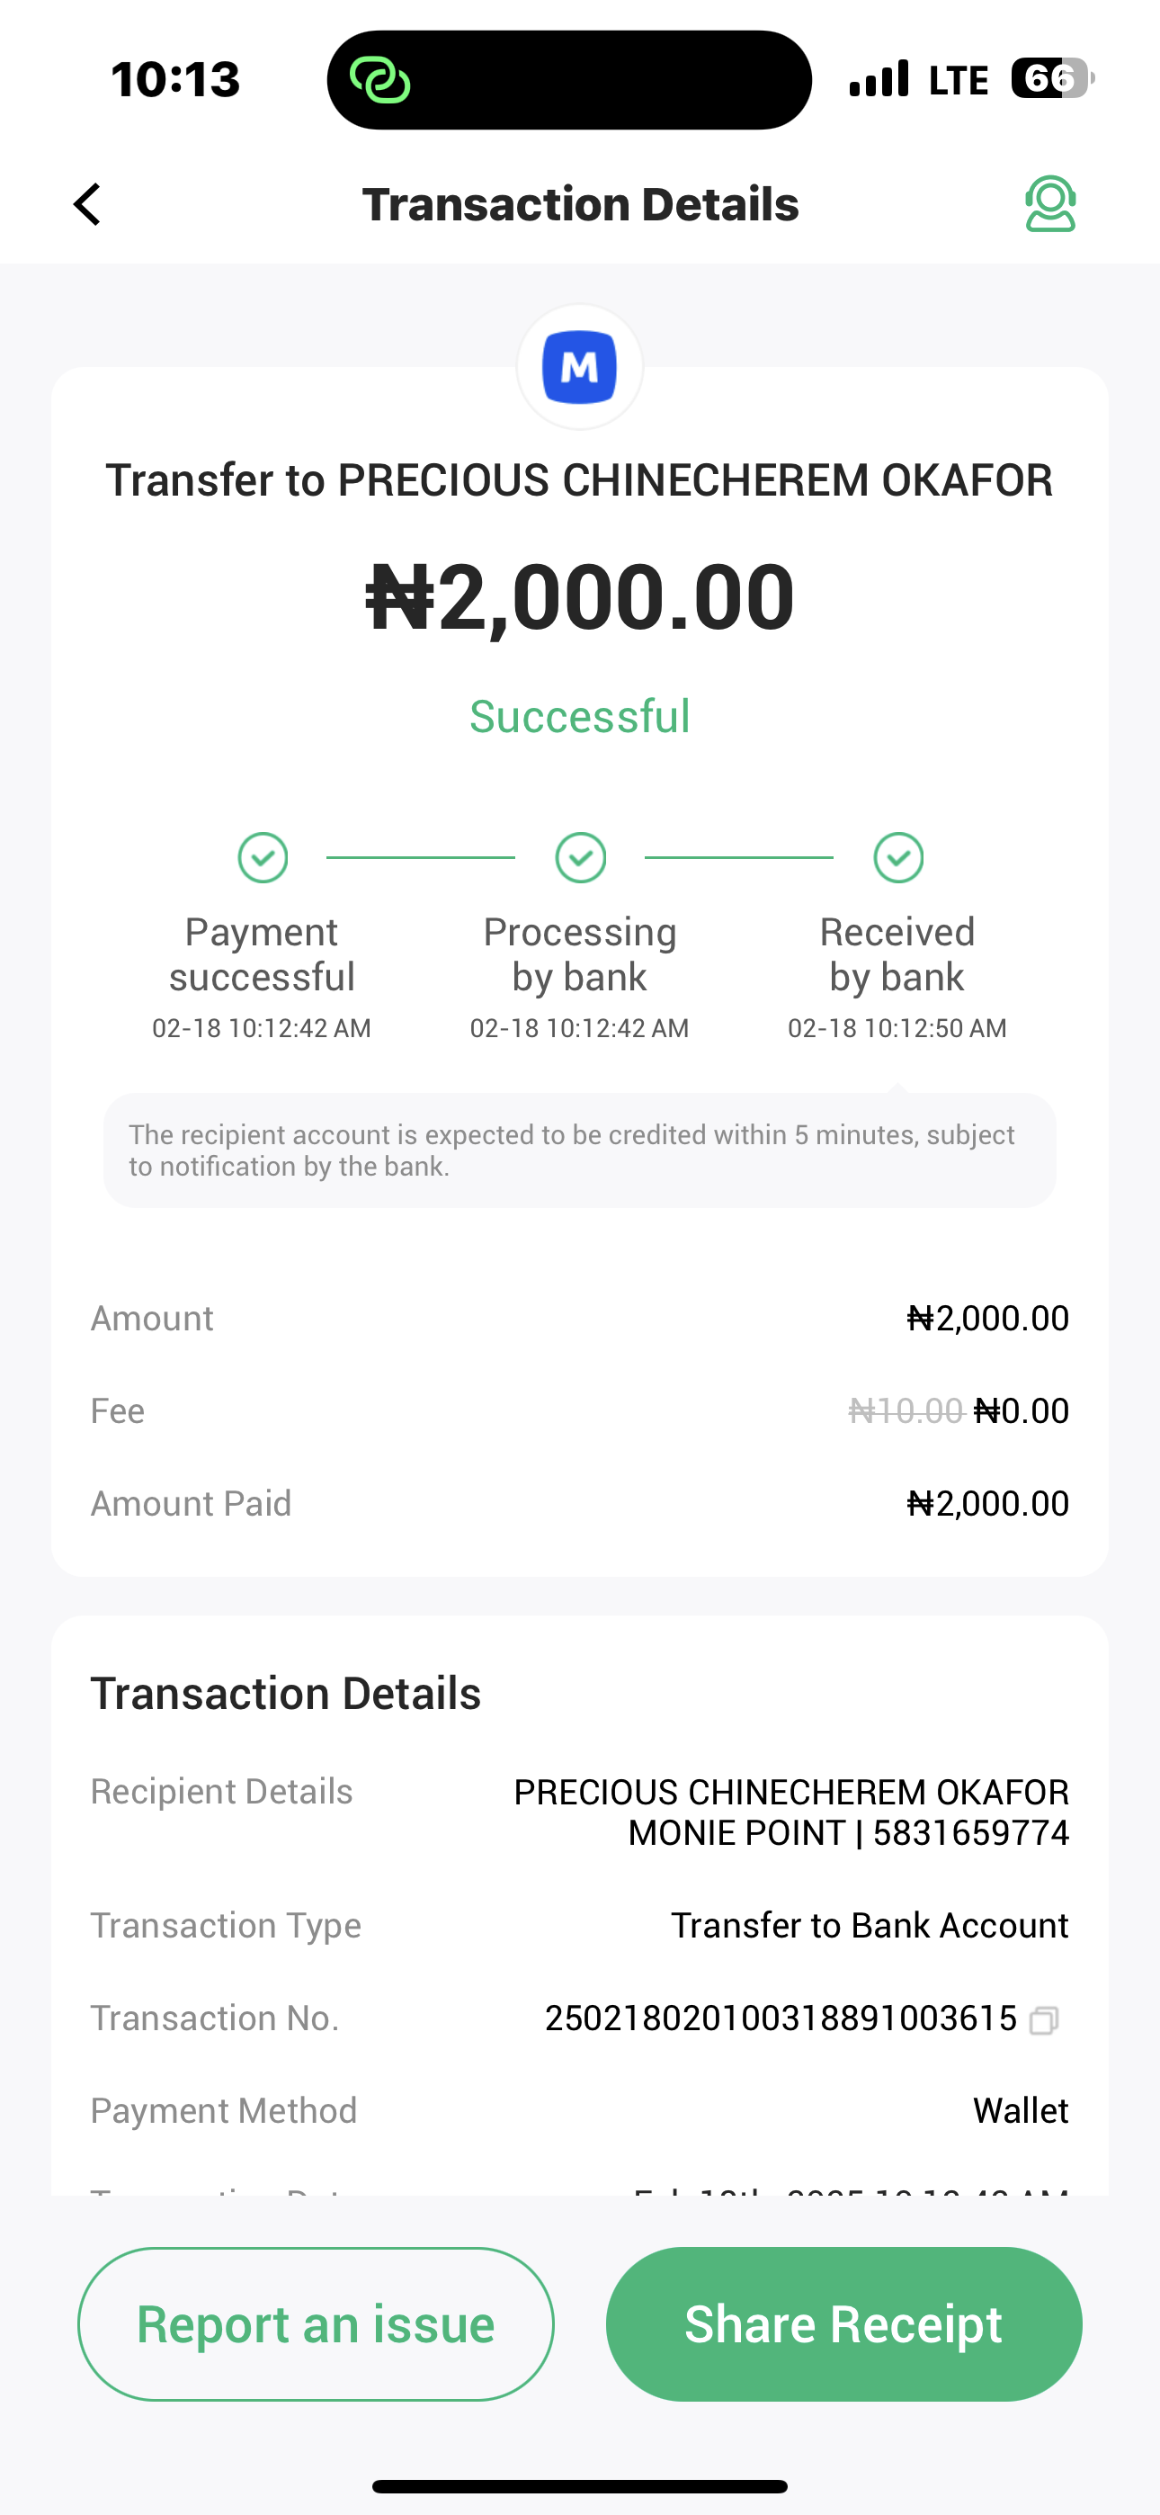Tap the MONIE POINT account number line
The width and height of the screenshot is (1160, 2515).
[x=848, y=1833]
